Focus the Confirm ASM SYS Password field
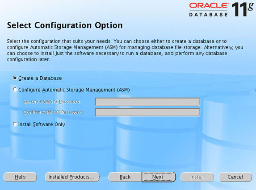The width and height of the screenshot is (256, 190). pos(147,112)
